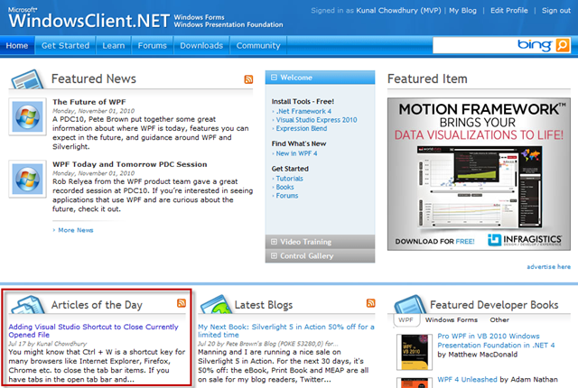
Task: Open My Next Book: Silverlight 5 blog link
Action: coord(286,330)
